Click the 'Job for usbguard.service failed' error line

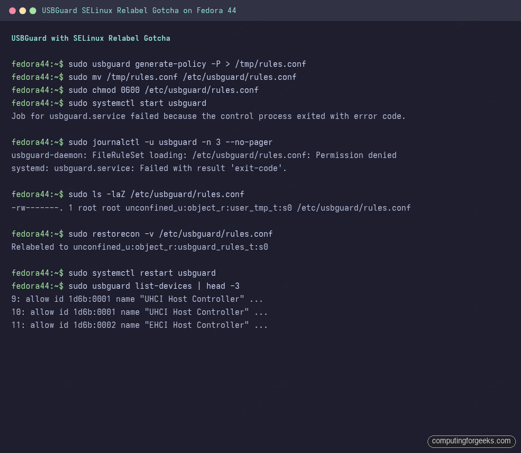(208, 116)
